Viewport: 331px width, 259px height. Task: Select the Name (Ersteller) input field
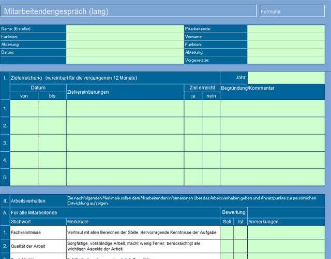pyautogui.click(x=124, y=29)
